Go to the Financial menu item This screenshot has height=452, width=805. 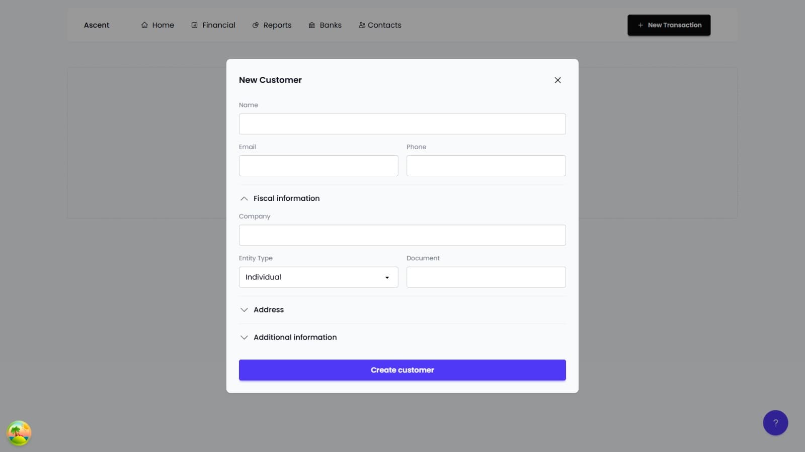click(218, 25)
